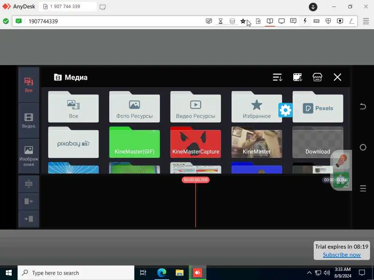374x280 pixels.
Task: Click the blue floating settings gear
Action: [286, 110]
